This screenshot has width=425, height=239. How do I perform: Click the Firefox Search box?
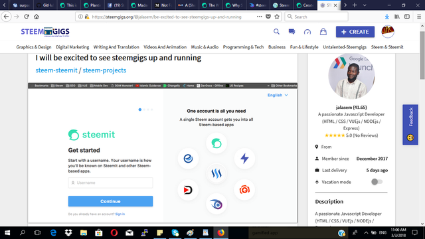[x=316, y=17]
